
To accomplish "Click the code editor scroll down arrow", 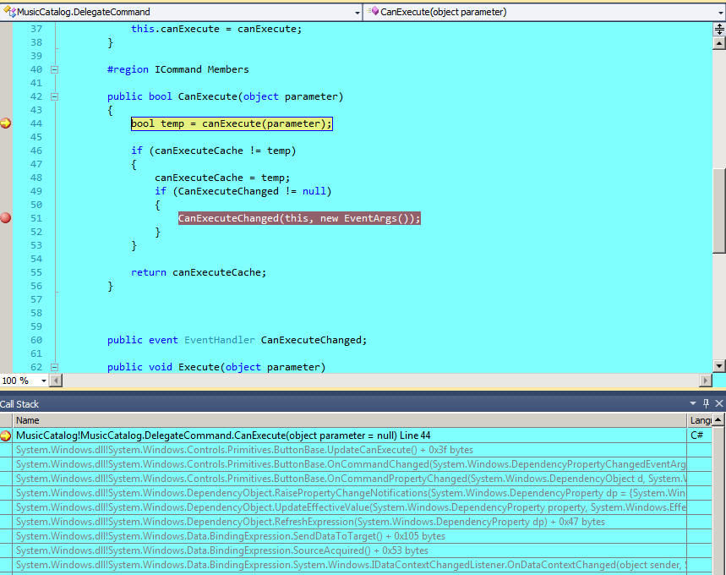I will click(x=719, y=365).
